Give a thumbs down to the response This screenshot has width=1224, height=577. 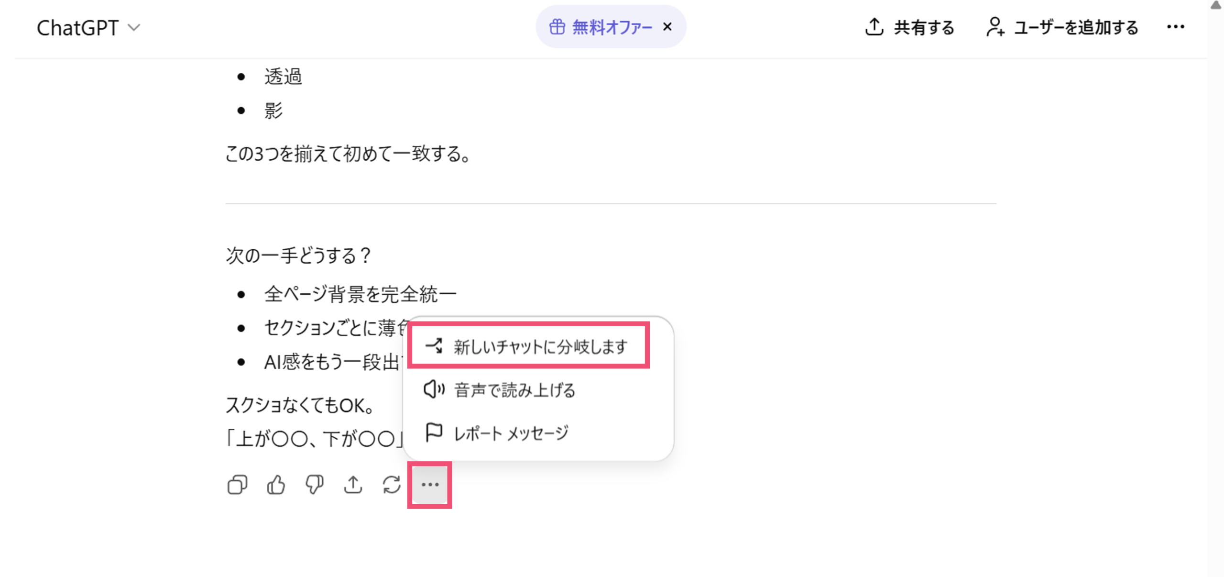point(315,485)
